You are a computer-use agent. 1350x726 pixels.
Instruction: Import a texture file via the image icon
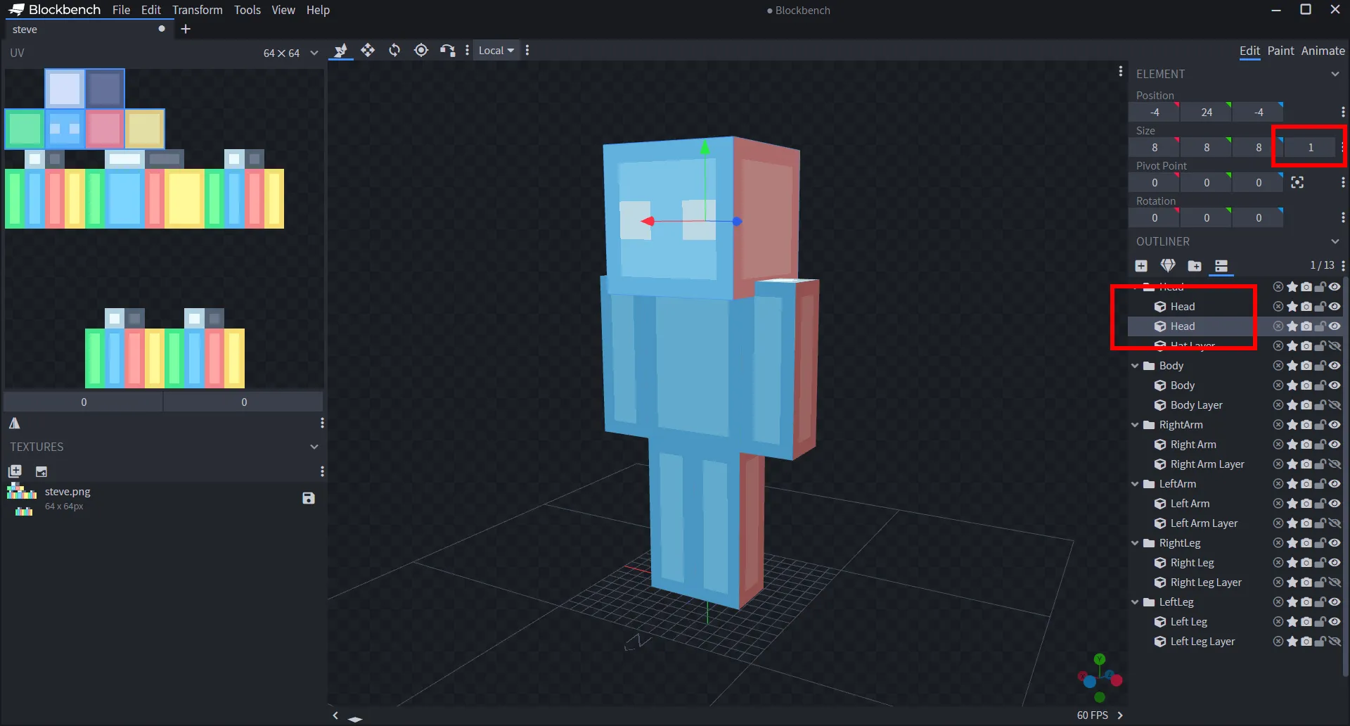click(41, 471)
